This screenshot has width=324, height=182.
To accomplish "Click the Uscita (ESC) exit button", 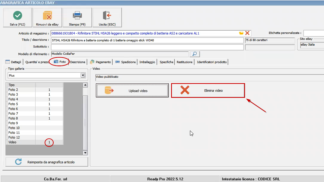I will pos(107,17).
